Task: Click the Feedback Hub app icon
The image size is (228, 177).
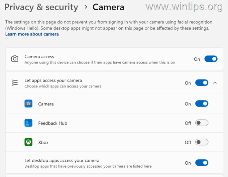Action: tap(28, 123)
